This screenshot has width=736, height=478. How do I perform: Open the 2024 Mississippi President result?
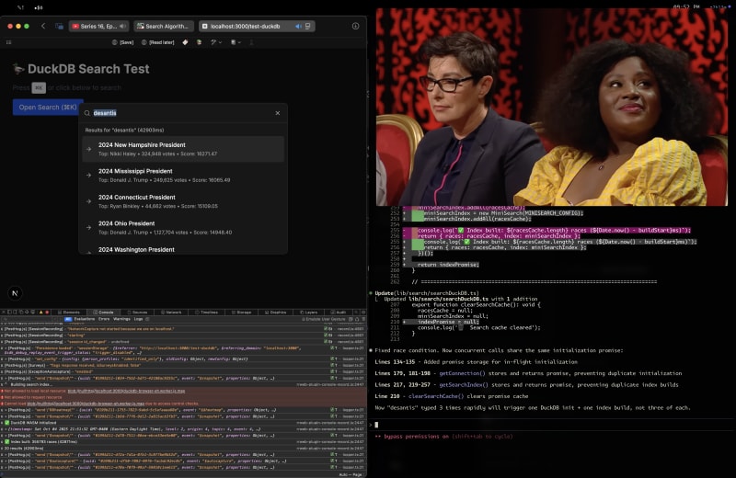pyautogui.click(x=183, y=176)
